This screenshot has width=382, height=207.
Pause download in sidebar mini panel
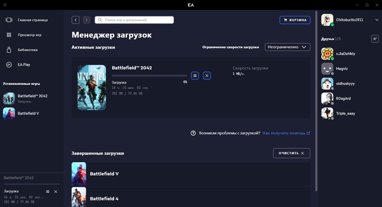tap(48, 192)
